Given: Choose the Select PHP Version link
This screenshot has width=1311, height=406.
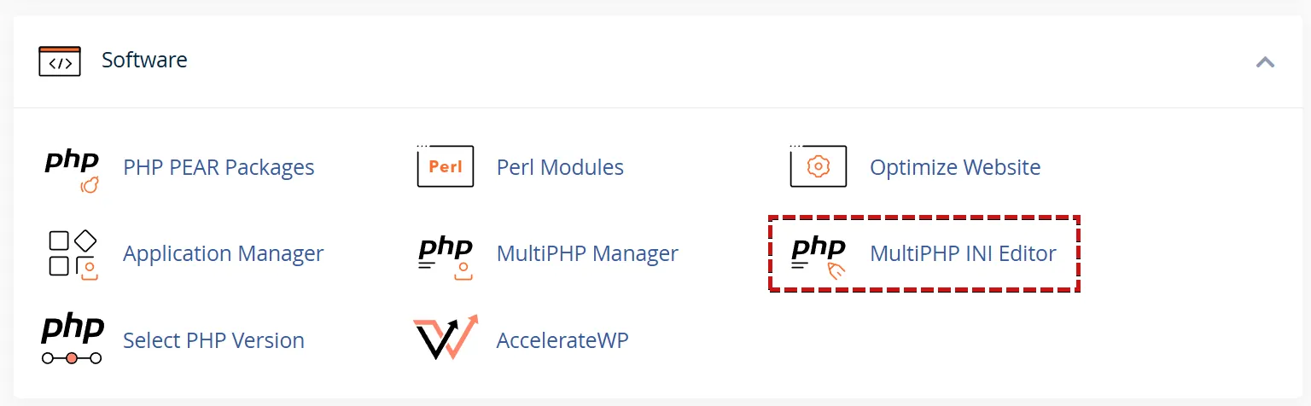Looking at the screenshot, I should 213,340.
